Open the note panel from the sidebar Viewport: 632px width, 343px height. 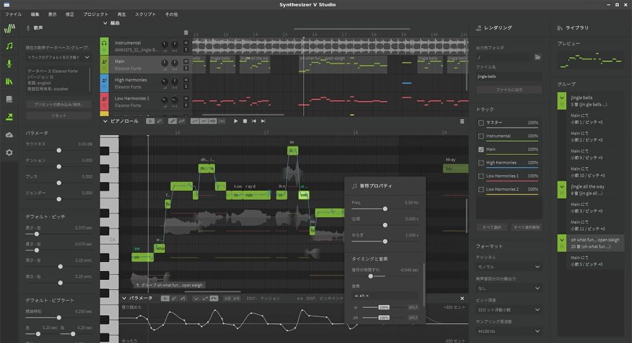point(9,46)
